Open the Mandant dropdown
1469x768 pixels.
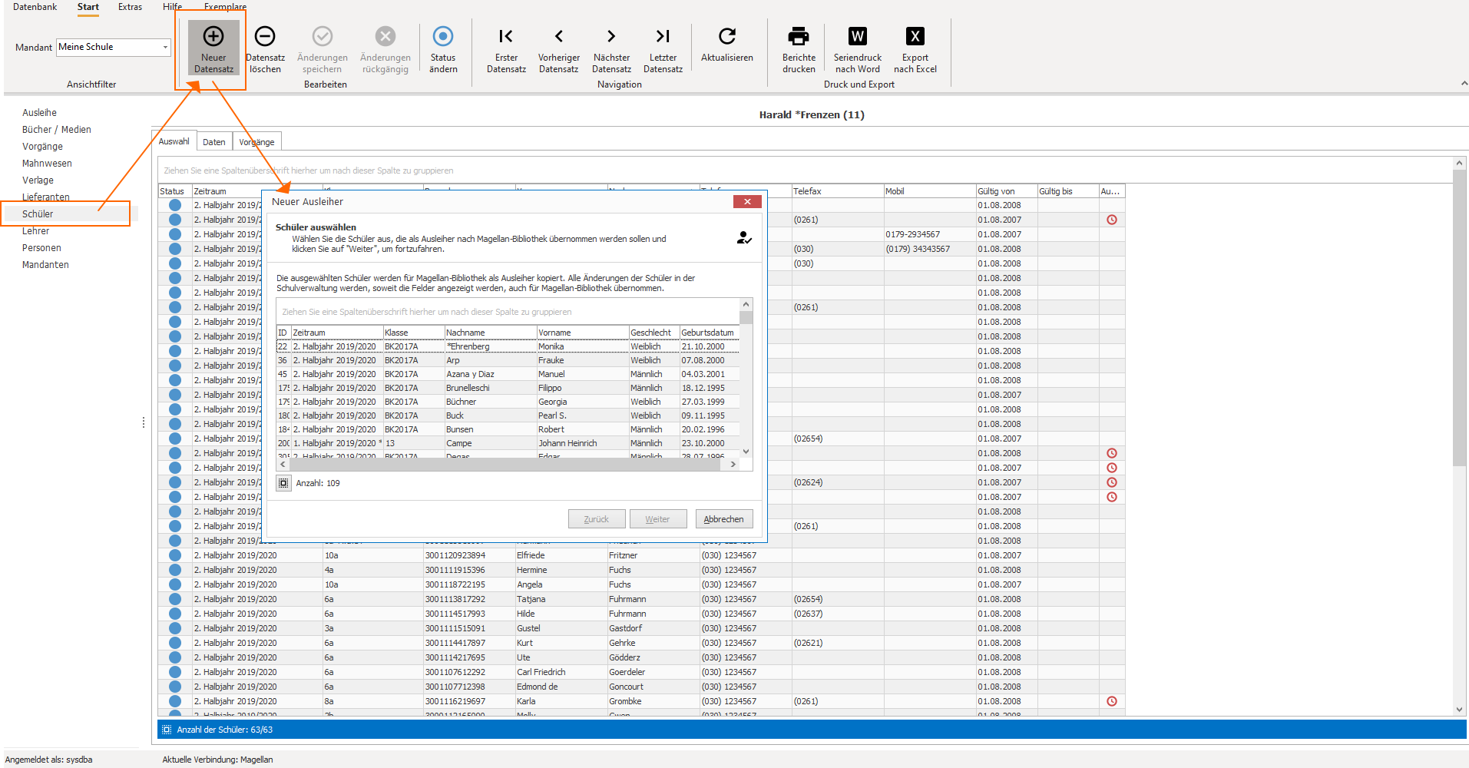point(165,47)
